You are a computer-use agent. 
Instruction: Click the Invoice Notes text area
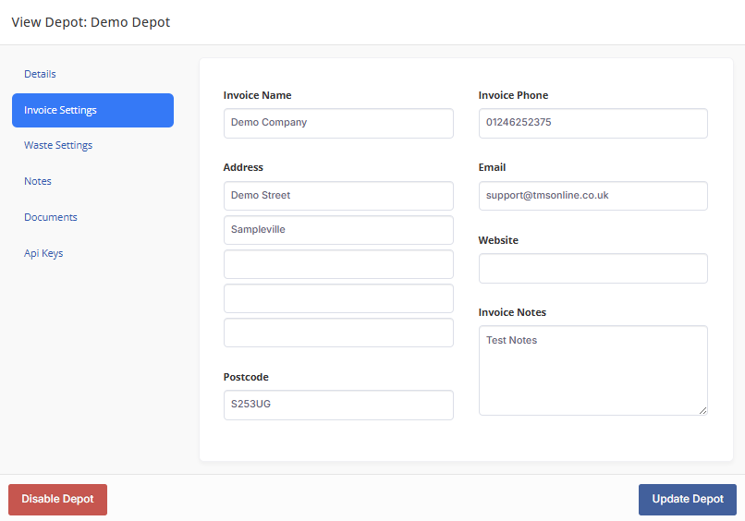[x=593, y=370]
